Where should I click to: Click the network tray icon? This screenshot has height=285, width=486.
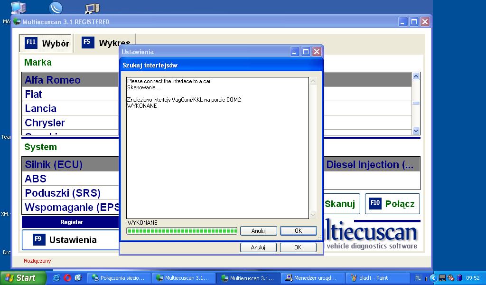(443, 278)
